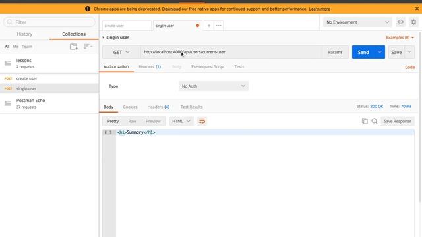This screenshot has height=237, width=422.
Task: Switch to the singin user request tab
Action: coord(177,26)
